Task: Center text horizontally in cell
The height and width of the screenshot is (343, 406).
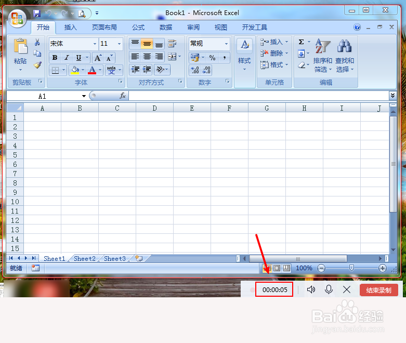Action: coord(147,57)
